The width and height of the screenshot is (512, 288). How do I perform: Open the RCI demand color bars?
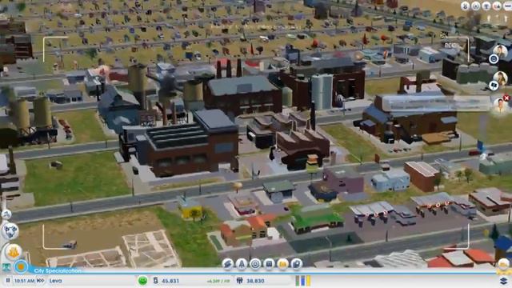(x=303, y=281)
